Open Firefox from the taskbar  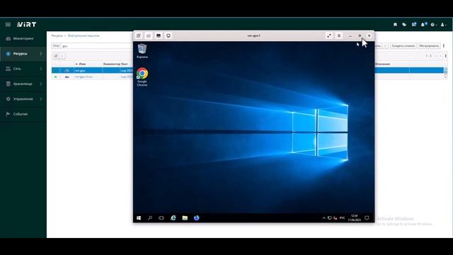point(197,218)
